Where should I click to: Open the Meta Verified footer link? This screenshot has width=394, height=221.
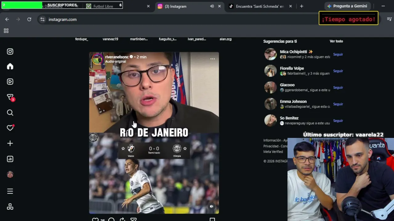[273, 152]
